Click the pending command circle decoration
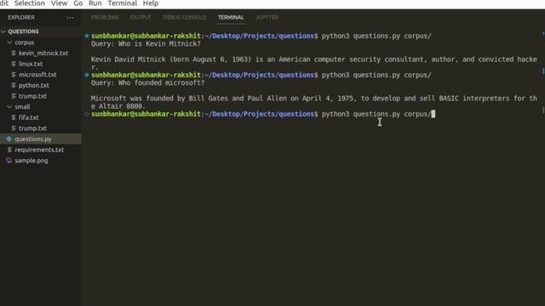Screen dimensions: 545x306 (87, 114)
